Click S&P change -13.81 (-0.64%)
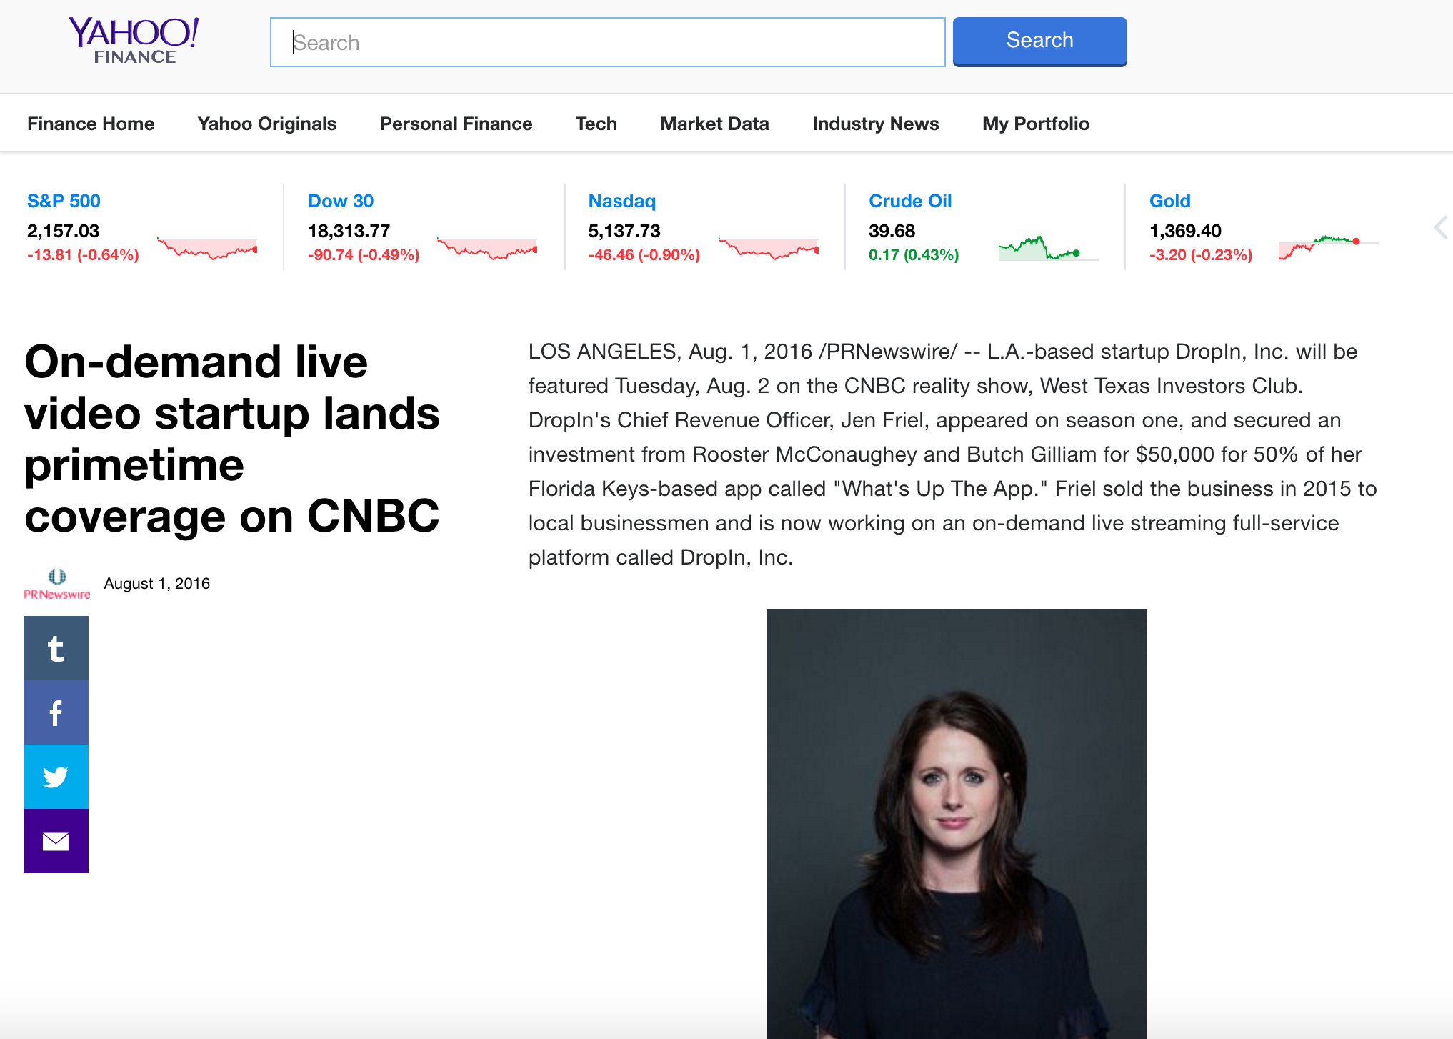 [x=83, y=254]
